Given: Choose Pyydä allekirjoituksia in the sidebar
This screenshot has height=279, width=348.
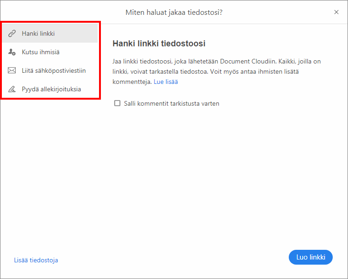Looking at the screenshot, I should tap(51, 89).
